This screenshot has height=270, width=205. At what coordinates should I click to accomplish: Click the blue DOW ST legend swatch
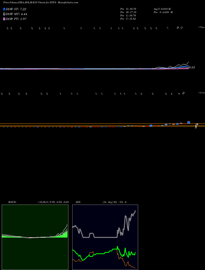[x=4, y=9]
